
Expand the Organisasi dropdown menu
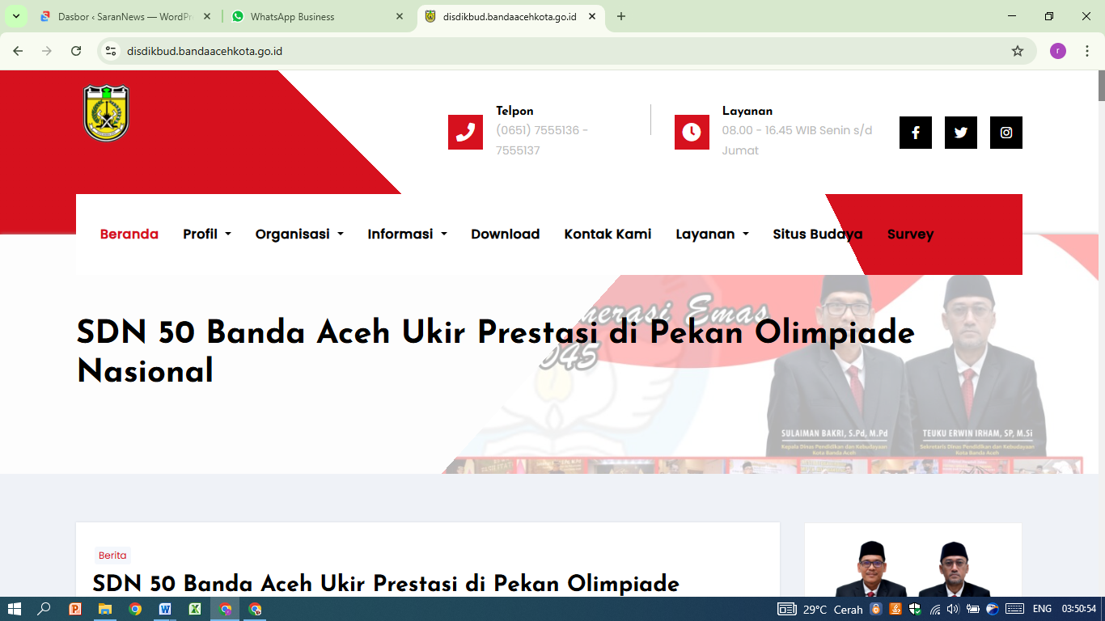298,234
